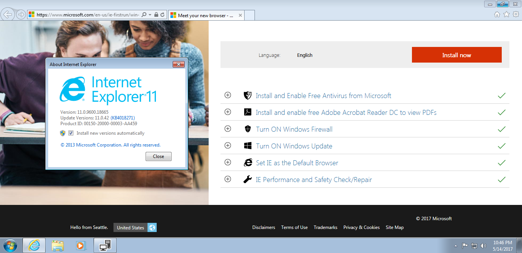Click the Close button in About dialog

[x=159, y=156]
